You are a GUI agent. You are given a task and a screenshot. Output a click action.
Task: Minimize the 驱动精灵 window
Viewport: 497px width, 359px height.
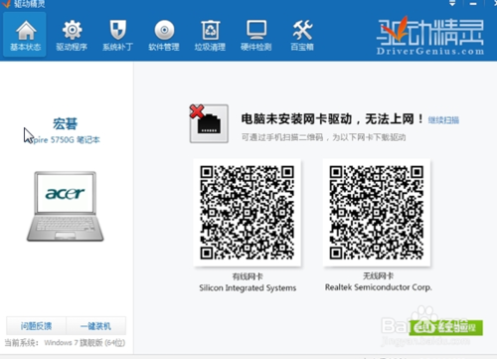click(473, 3)
